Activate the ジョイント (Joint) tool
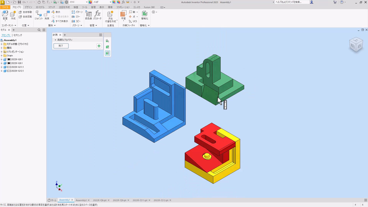 pos(39,15)
